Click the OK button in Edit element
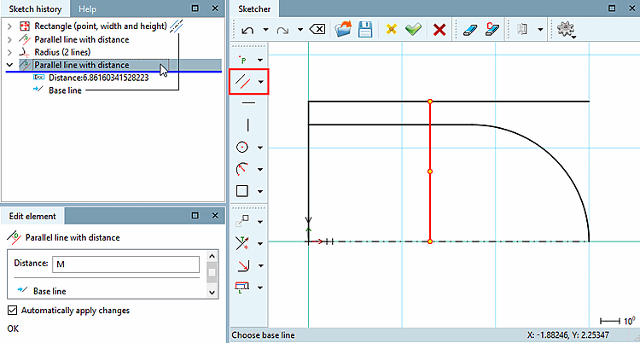Viewport: 640px width, 343px height. [x=13, y=328]
